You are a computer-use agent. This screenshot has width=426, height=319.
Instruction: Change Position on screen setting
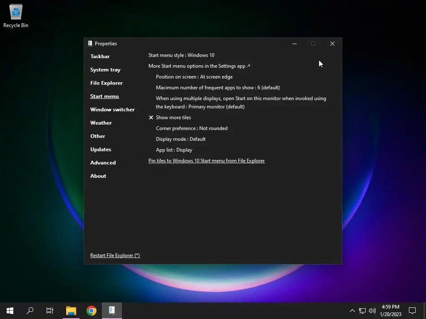[194, 77]
